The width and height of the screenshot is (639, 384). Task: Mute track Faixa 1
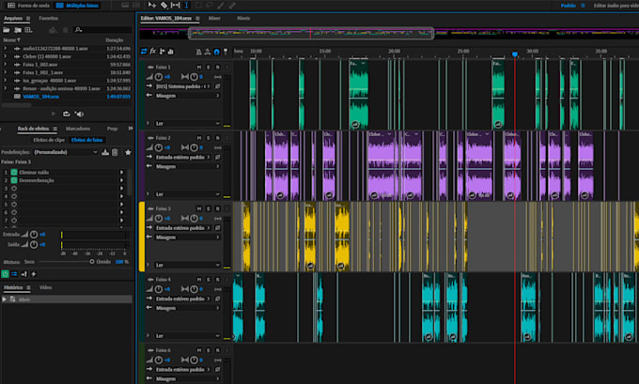point(199,67)
